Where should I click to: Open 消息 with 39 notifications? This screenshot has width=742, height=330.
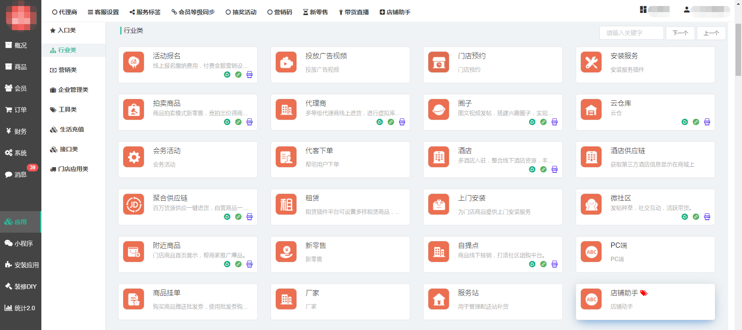click(x=20, y=174)
